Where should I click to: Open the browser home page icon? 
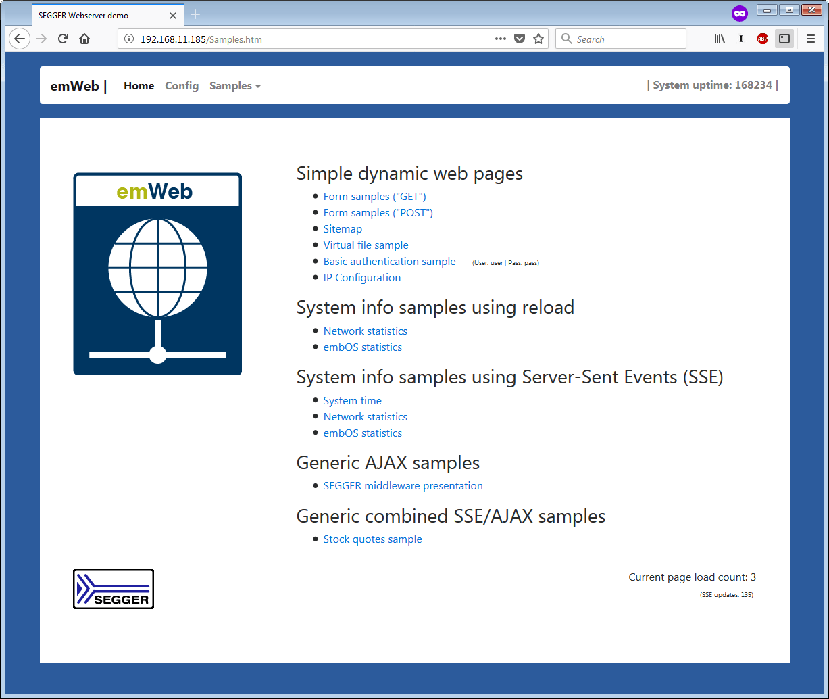[x=84, y=39]
